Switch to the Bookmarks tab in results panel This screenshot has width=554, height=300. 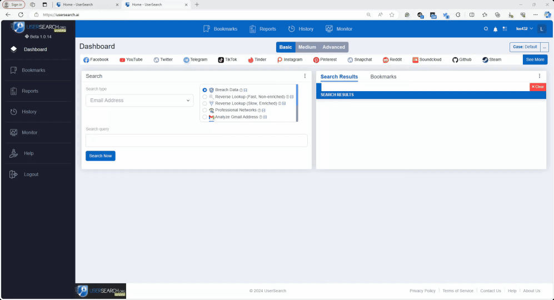tap(383, 77)
